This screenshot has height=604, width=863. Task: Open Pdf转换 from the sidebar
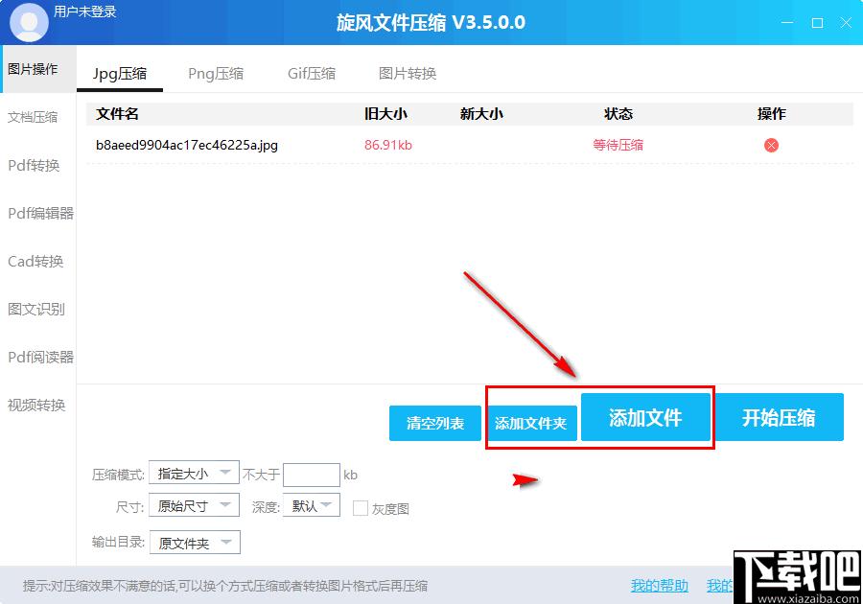click(x=34, y=165)
